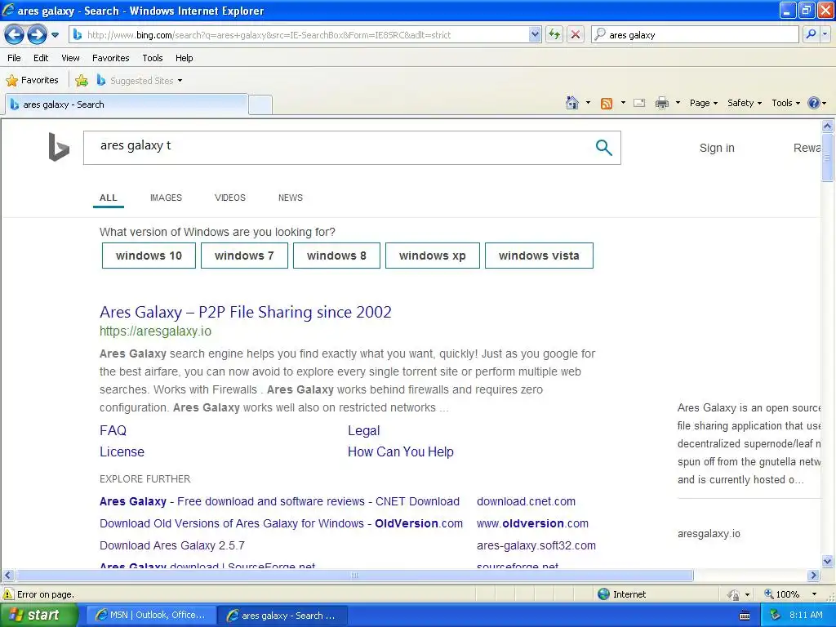Click the Read Mail envelope icon
The height and width of the screenshot is (627, 836).
639,103
